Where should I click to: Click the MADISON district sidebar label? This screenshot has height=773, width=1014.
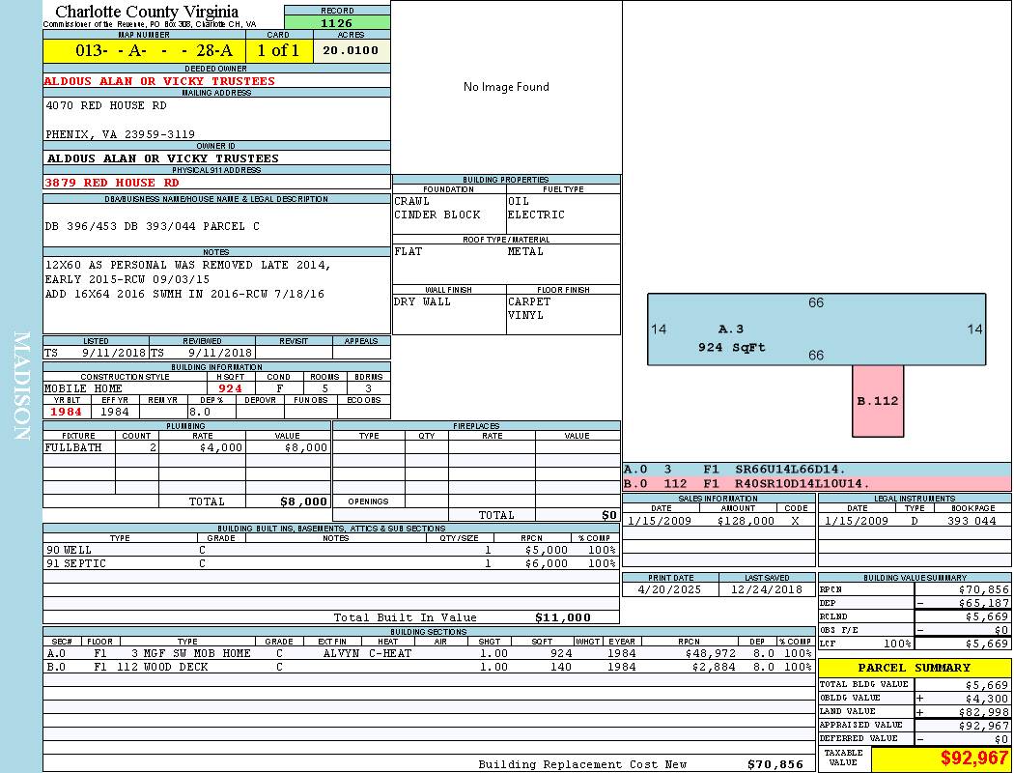point(21,386)
